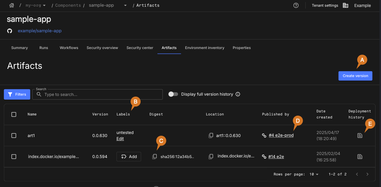Click the untested label

click(125, 132)
